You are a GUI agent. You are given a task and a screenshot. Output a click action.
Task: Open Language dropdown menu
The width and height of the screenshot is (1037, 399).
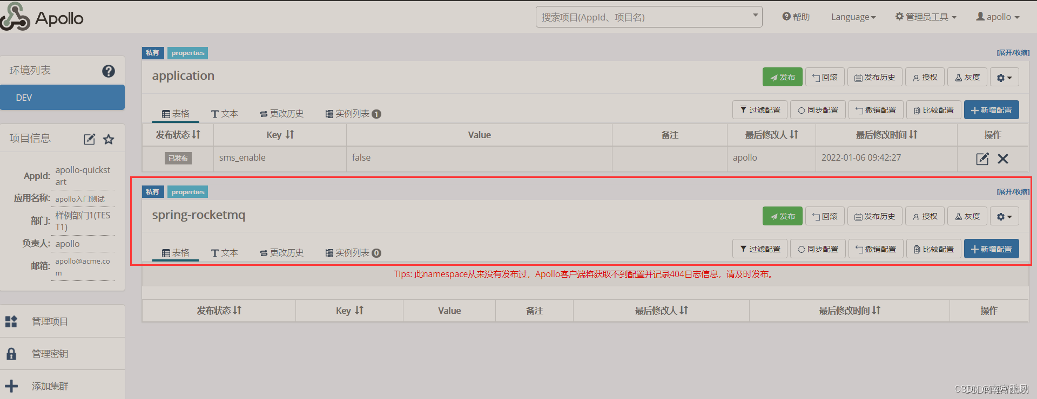tap(853, 17)
